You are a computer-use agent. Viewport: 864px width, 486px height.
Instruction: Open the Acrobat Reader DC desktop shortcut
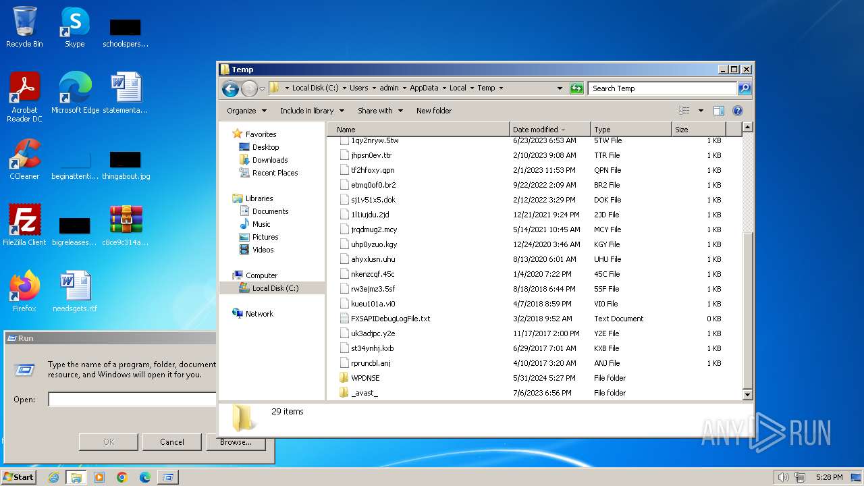(x=24, y=97)
